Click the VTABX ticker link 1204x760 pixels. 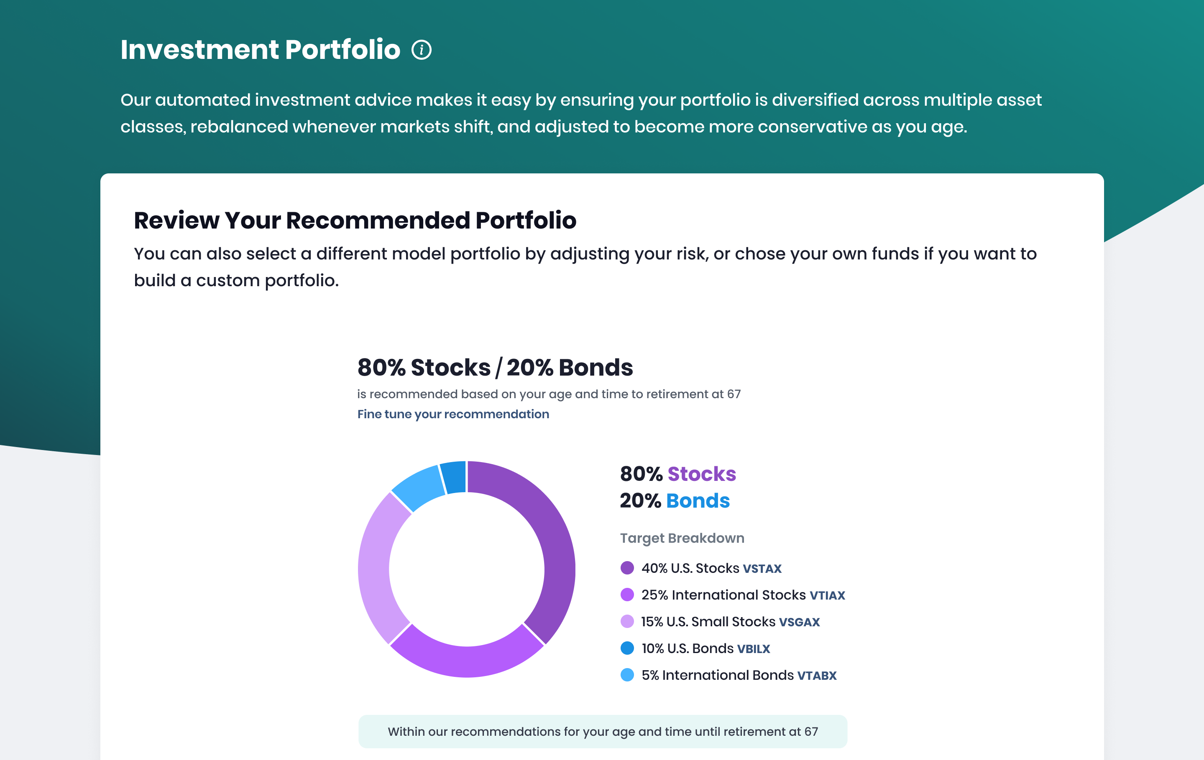point(817,676)
